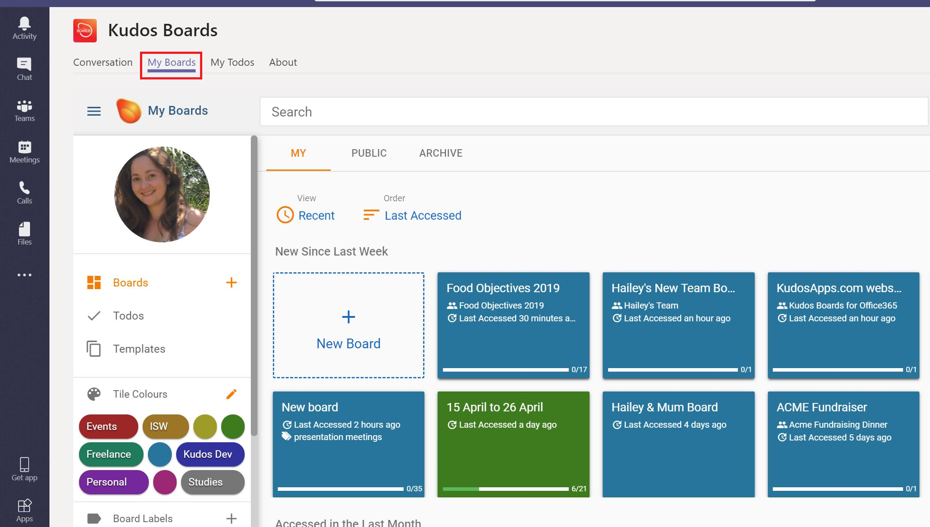The image size is (930, 527).
Task: Select the unlabeled magenta colour swatch
Action: [x=165, y=482]
